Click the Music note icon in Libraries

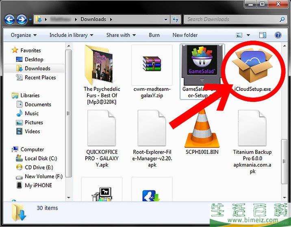[19, 113]
